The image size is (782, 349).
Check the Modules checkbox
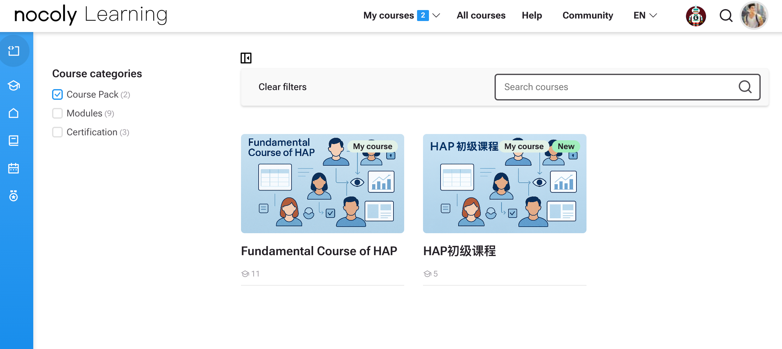tap(57, 113)
